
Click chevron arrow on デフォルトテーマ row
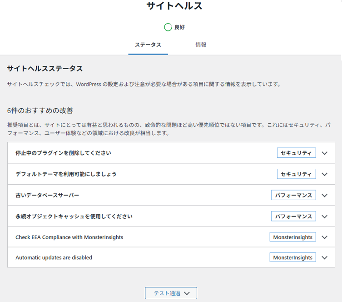click(x=324, y=174)
